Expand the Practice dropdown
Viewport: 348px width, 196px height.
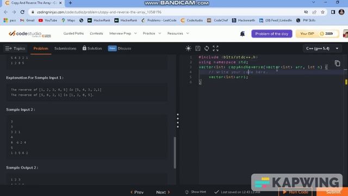[152, 33]
